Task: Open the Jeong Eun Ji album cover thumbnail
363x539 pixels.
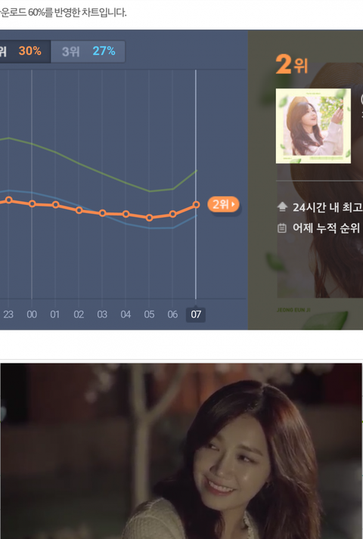Action: (x=313, y=125)
